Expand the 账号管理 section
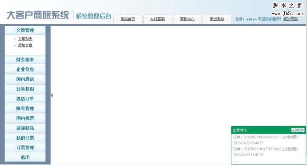This screenshot has height=165, width=307. click(25, 108)
